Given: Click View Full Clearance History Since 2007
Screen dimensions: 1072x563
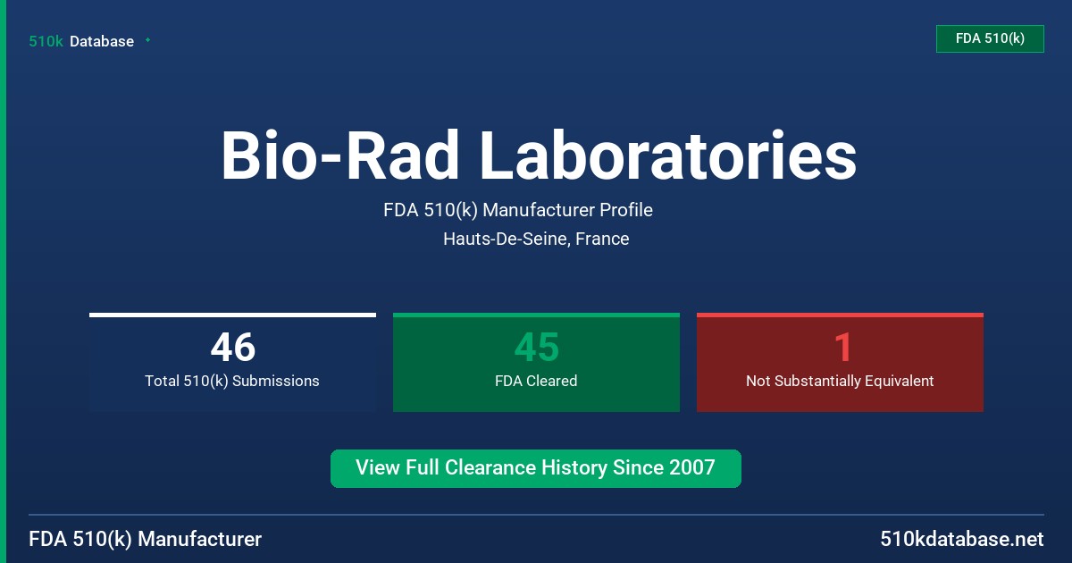Looking at the screenshot, I should click(536, 468).
